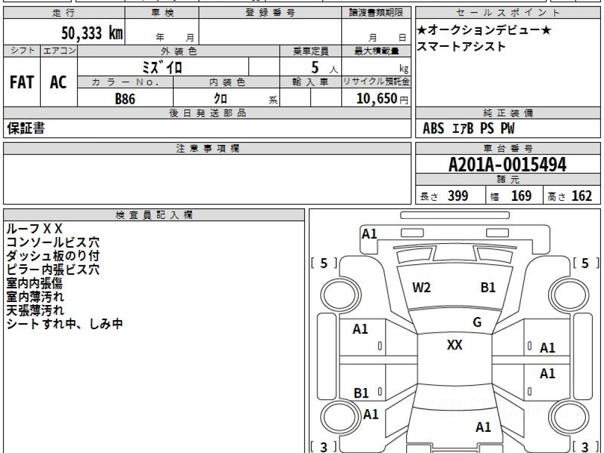Click the スマートアシスト sales point
The width and height of the screenshot is (604, 453).
462,46
